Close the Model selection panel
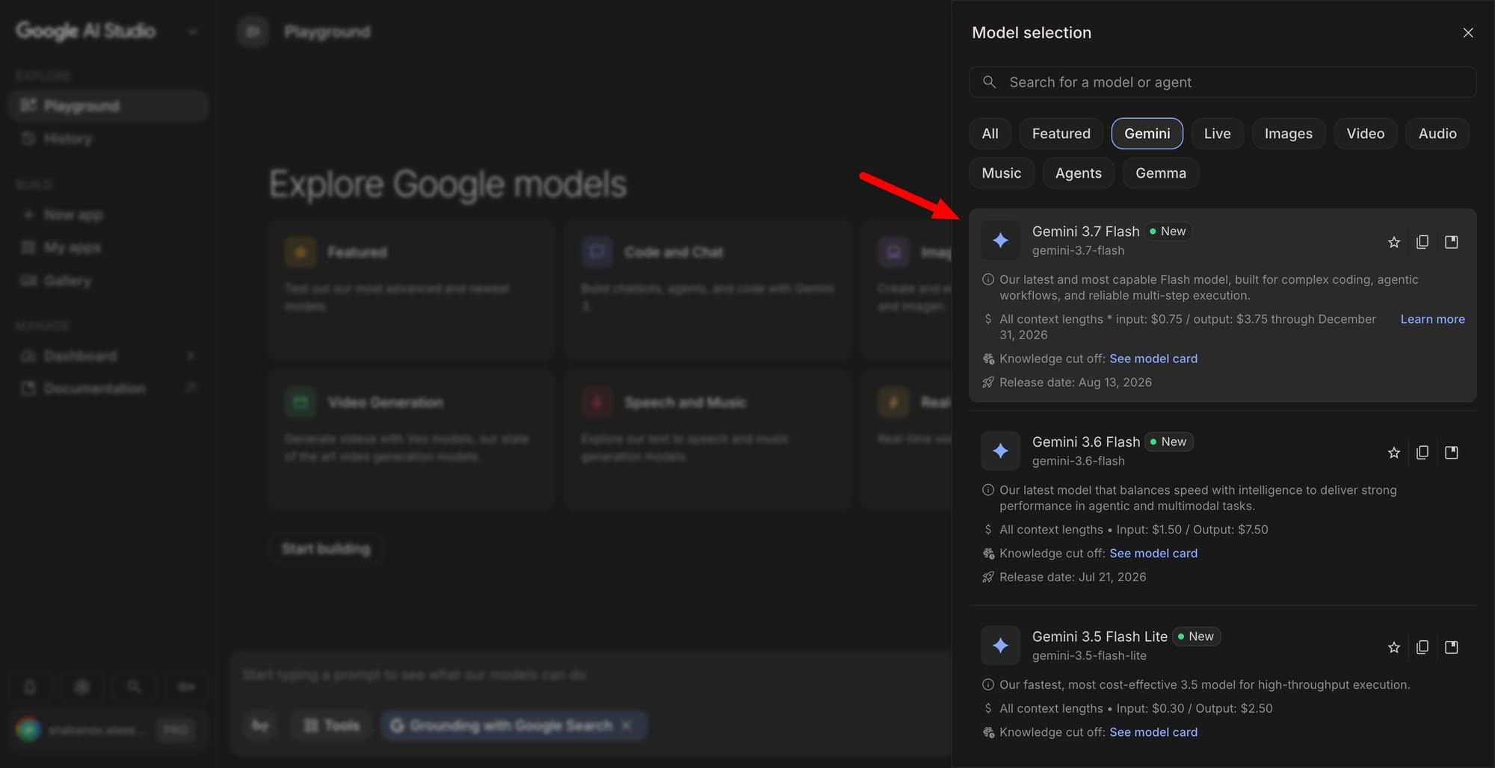This screenshot has height=768, width=1495. click(x=1468, y=33)
